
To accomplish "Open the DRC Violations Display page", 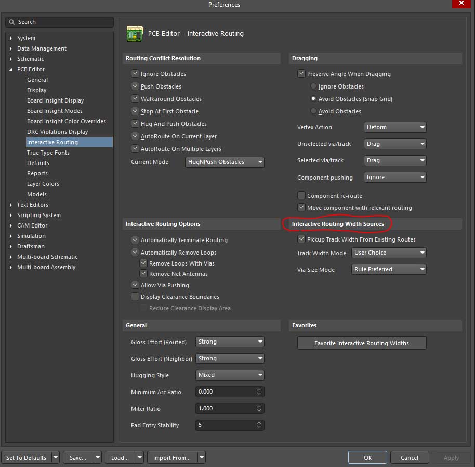I will 57,132.
